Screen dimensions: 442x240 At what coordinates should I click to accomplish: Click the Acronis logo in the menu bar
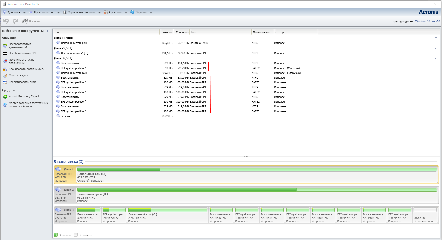428,12
